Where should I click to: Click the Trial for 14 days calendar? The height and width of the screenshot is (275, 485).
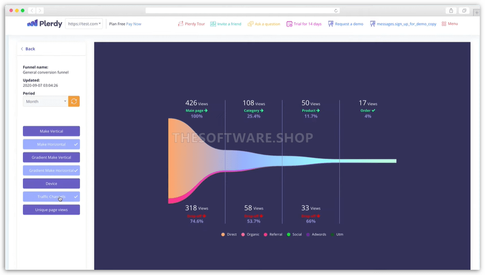289,24
